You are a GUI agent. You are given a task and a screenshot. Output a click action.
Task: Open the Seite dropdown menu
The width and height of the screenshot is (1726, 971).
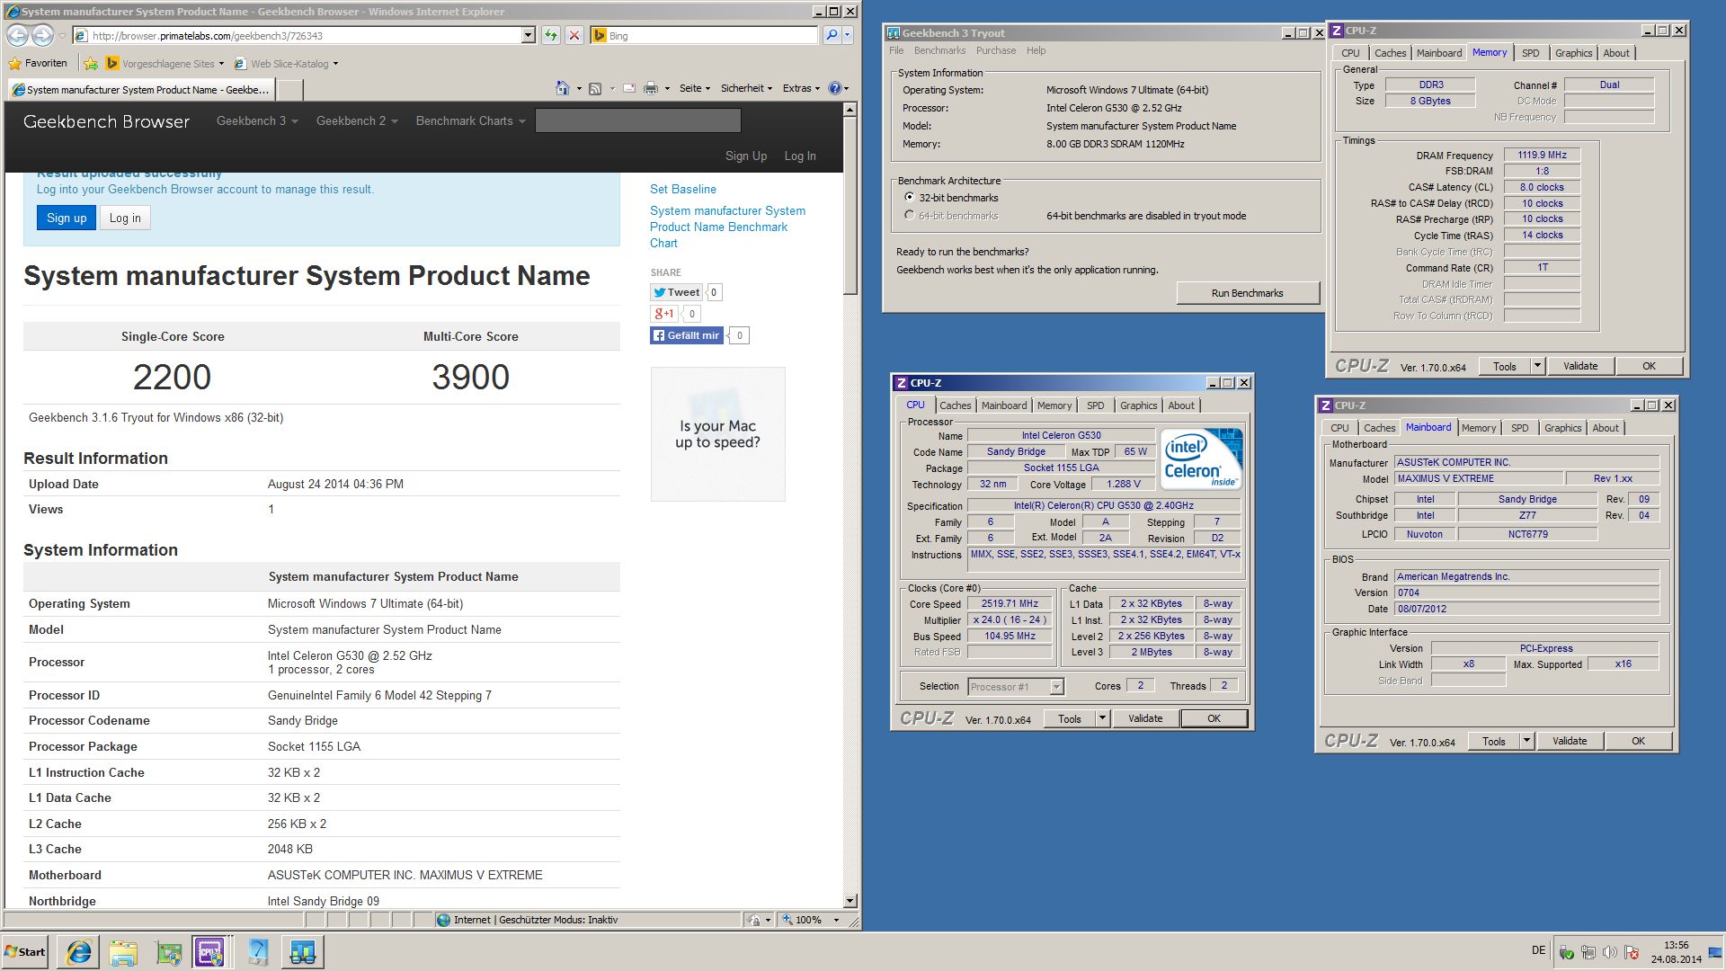(x=695, y=88)
